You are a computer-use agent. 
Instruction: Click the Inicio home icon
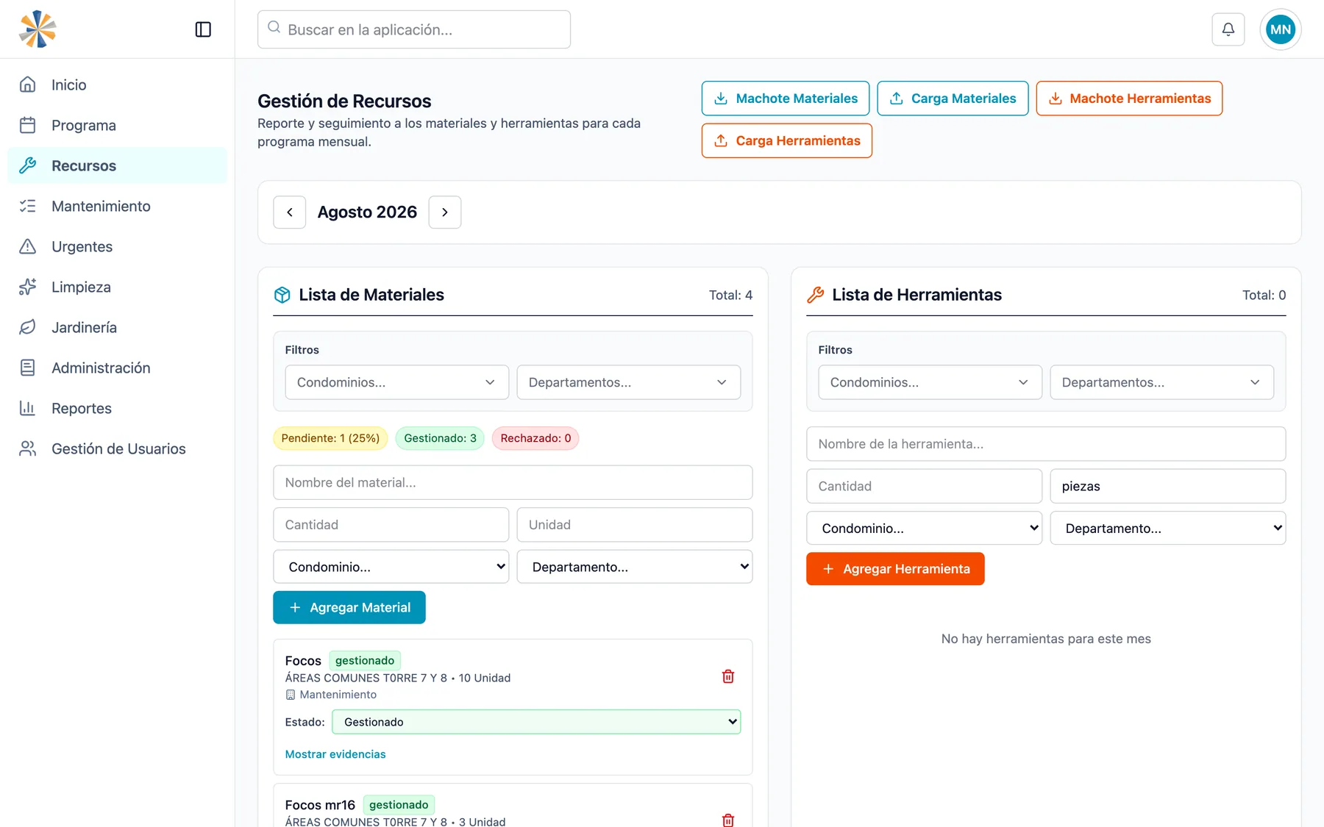click(28, 85)
